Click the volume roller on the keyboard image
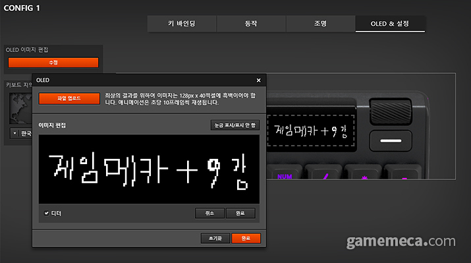 pyautogui.click(x=390, y=111)
